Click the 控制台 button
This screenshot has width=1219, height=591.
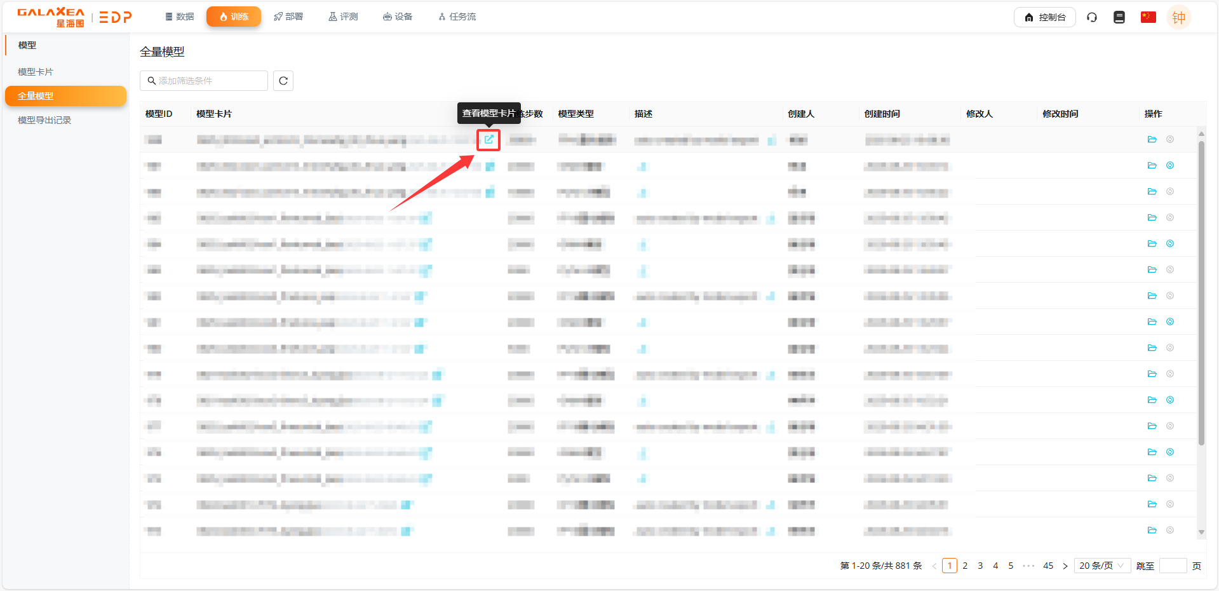pyautogui.click(x=1044, y=17)
